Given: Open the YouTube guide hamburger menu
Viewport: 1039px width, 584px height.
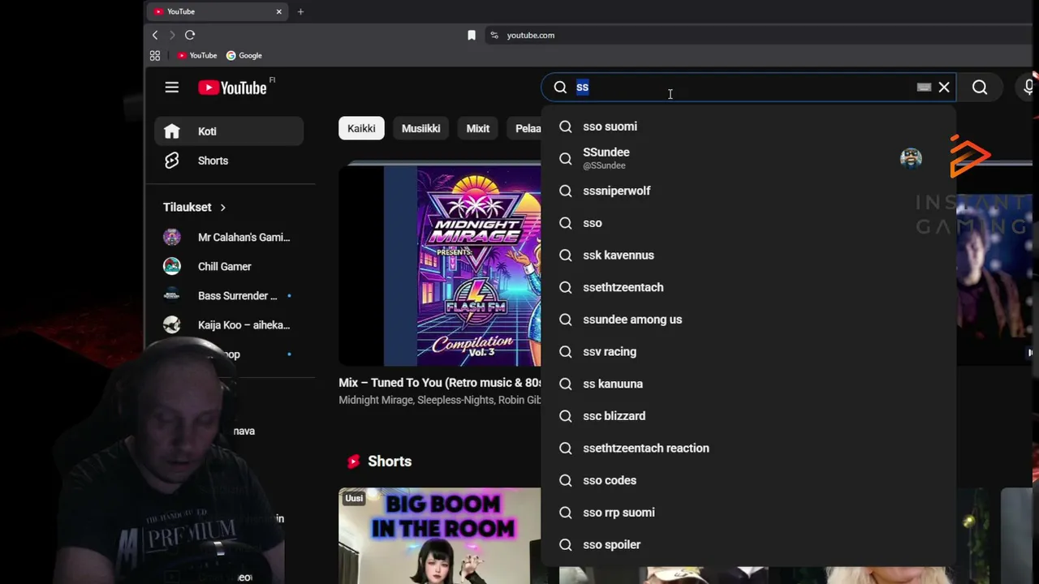Looking at the screenshot, I should (171, 87).
